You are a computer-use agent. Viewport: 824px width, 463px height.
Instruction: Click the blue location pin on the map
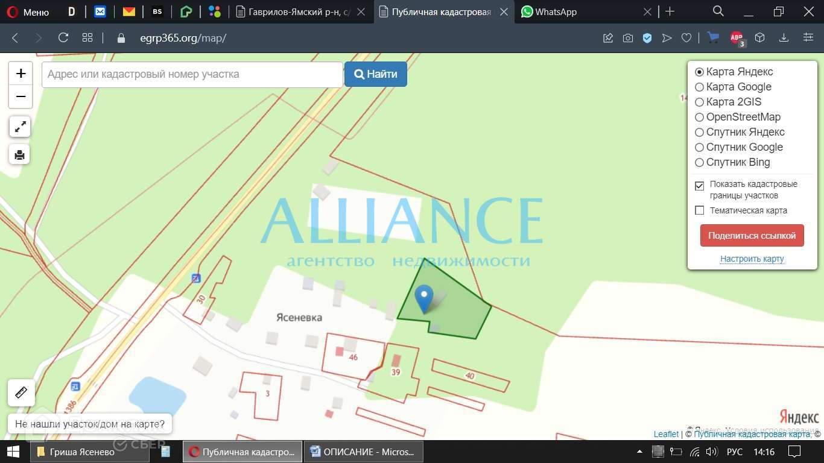pos(424,298)
